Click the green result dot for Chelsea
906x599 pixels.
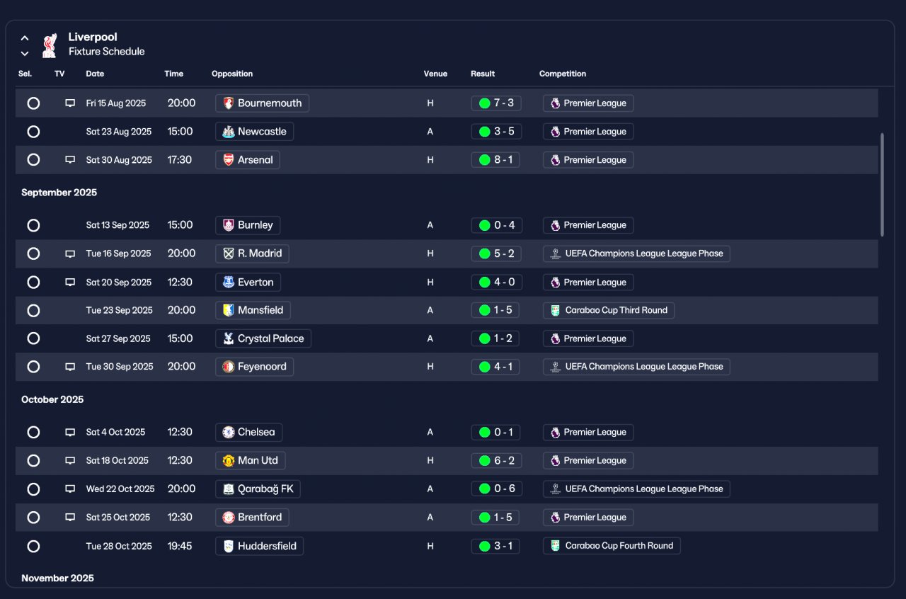coord(485,433)
